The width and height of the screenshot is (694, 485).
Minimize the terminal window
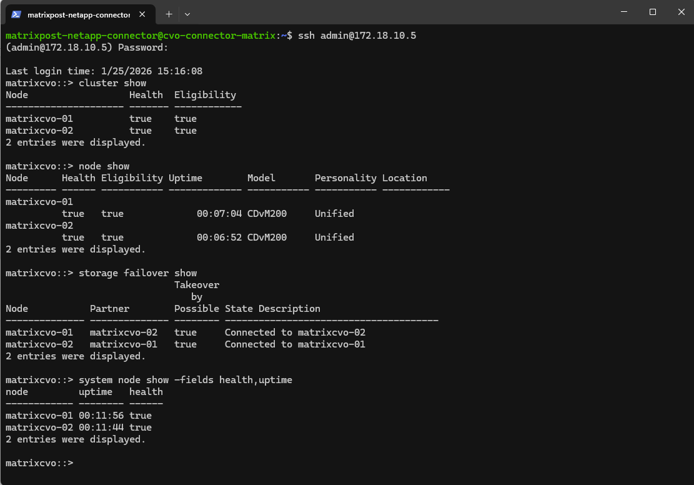point(623,12)
